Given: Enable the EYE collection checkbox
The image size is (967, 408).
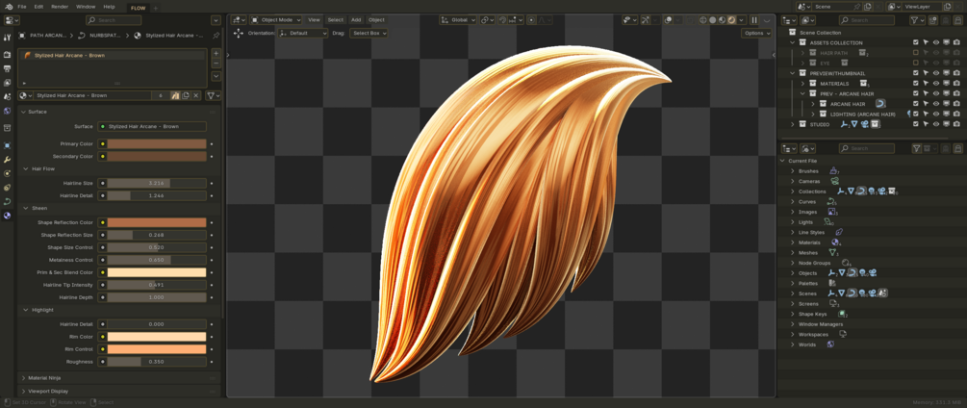Looking at the screenshot, I should (x=916, y=63).
